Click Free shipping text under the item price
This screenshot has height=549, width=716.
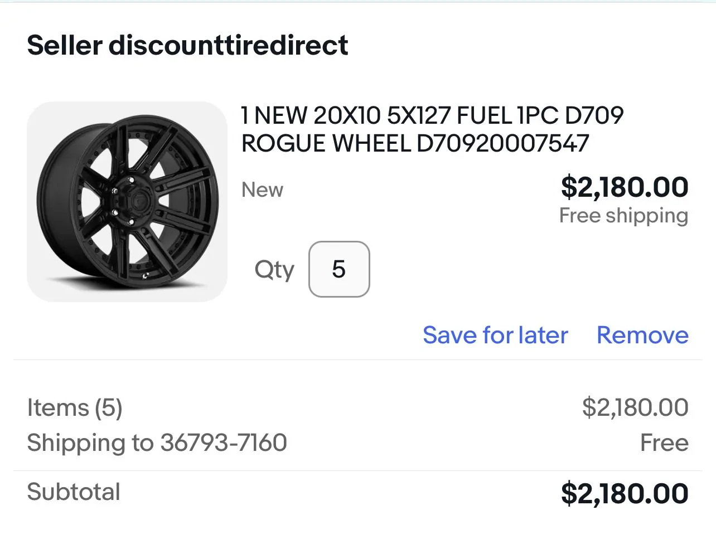(x=624, y=216)
